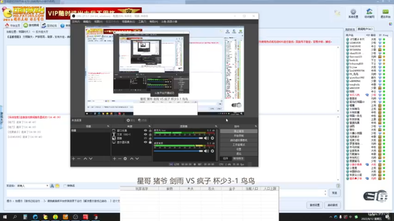Open source properties gear in OBS toolbar
The width and height of the screenshot is (394, 221).
tap(131, 120)
